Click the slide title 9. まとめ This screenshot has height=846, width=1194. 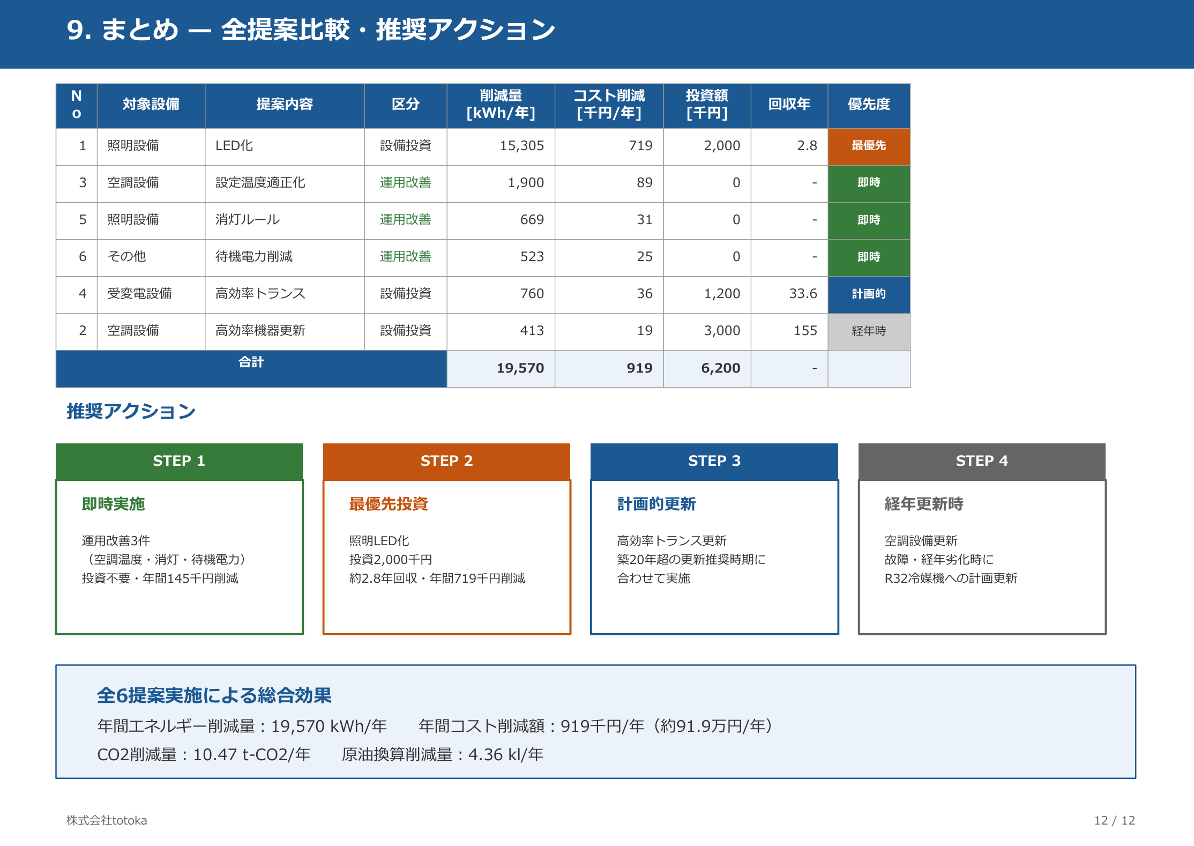311,30
